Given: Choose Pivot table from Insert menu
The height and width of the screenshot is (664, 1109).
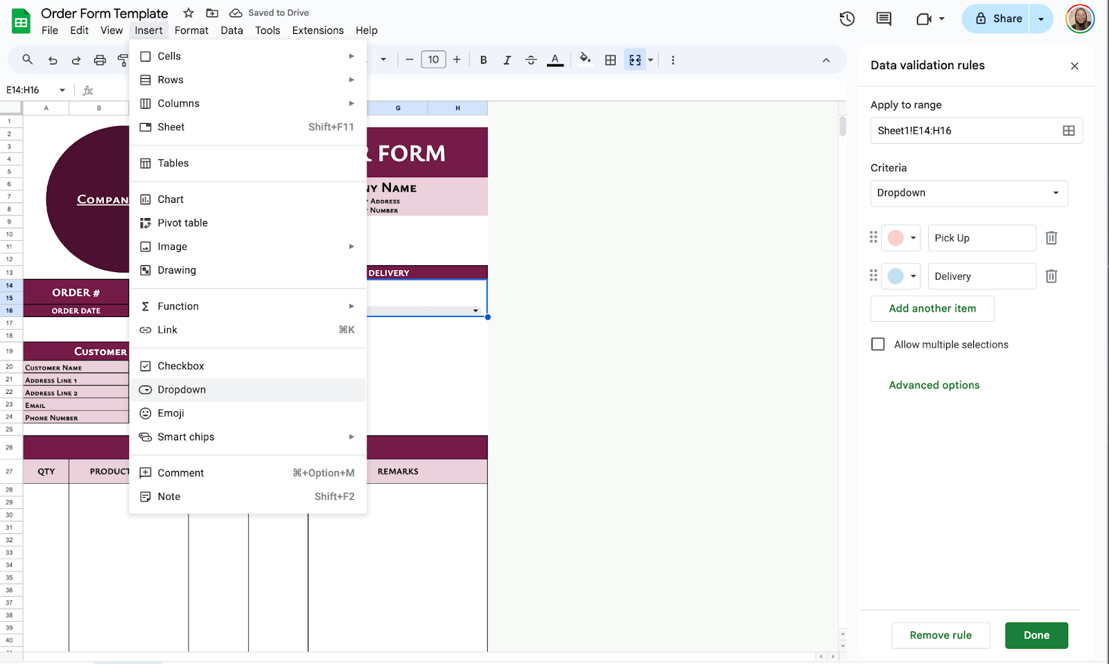Looking at the screenshot, I should point(182,223).
